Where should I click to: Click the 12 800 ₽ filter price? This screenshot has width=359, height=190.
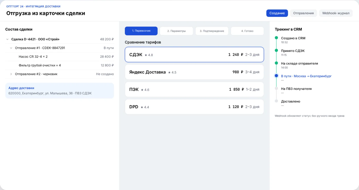point(107,66)
